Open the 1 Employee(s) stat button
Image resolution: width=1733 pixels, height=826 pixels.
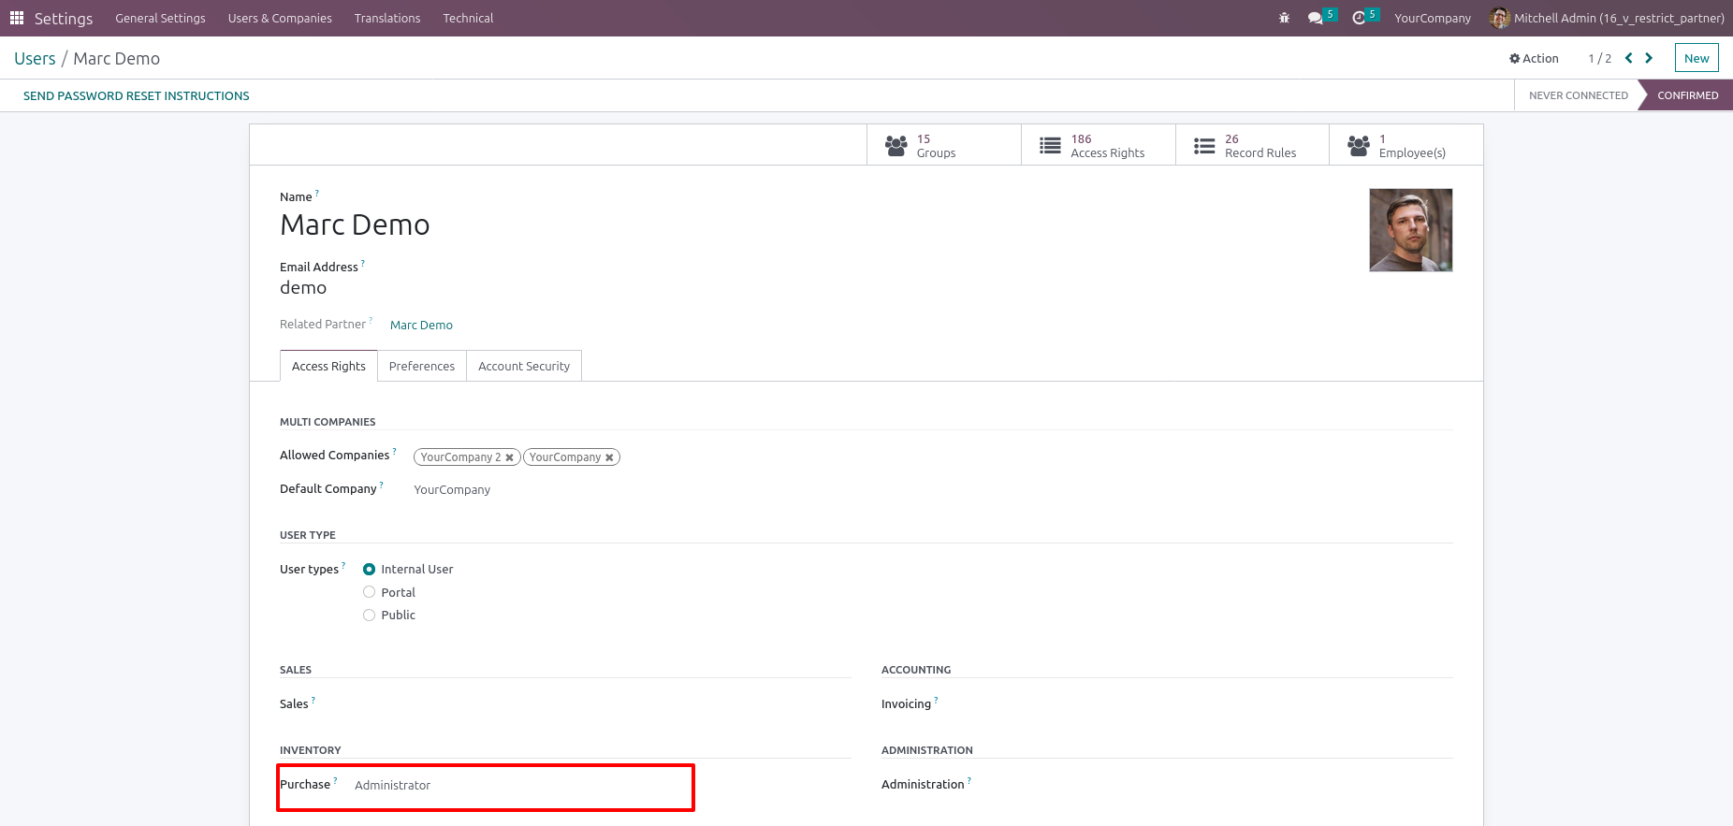click(x=1405, y=145)
